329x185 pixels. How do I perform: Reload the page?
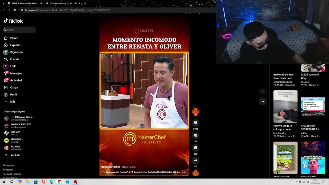(15, 10)
